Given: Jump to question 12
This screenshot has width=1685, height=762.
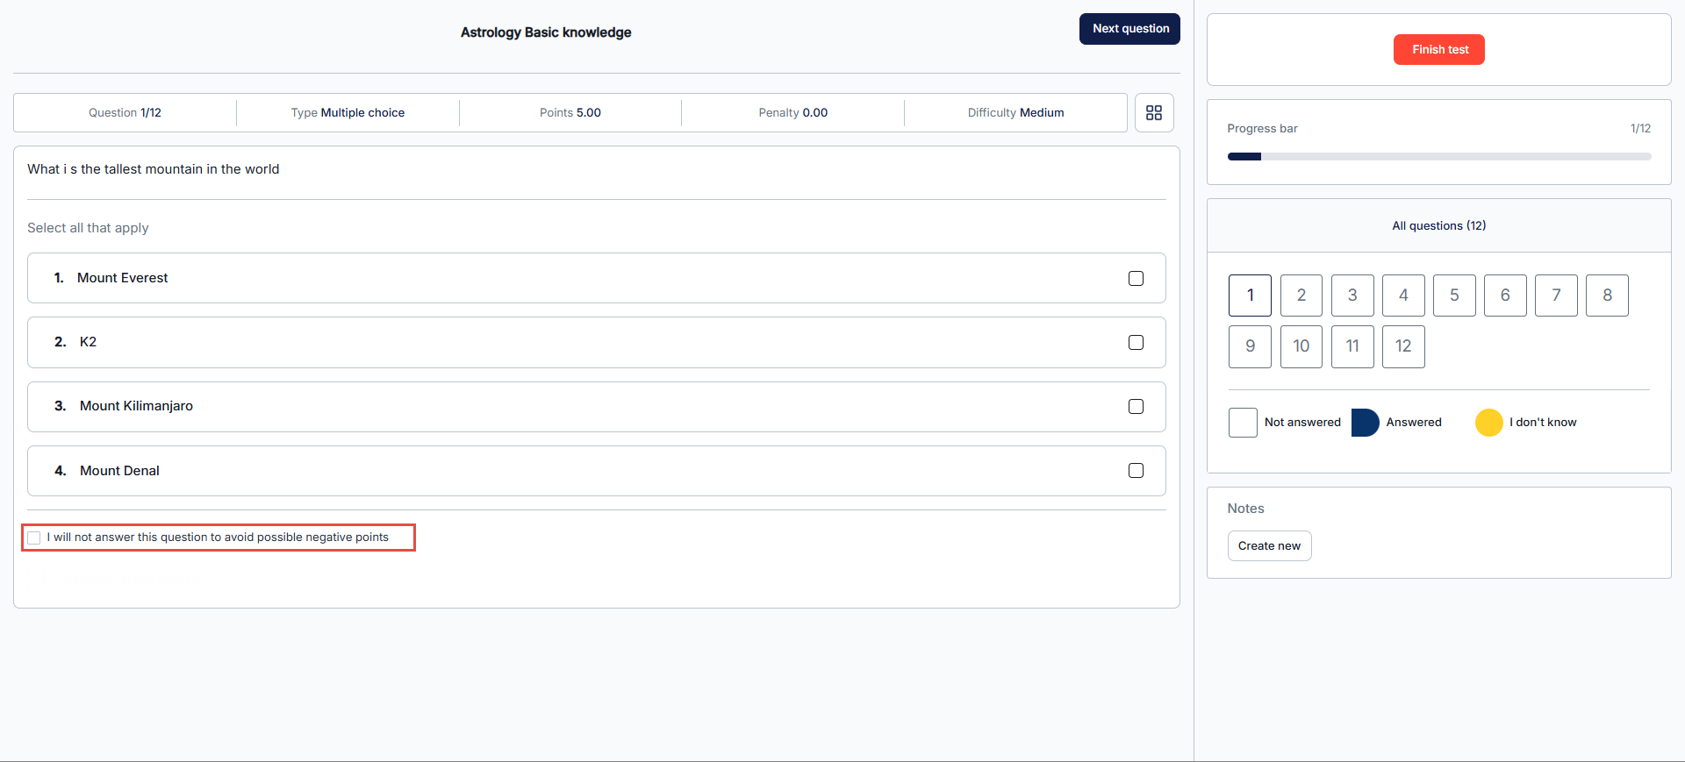Looking at the screenshot, I should tap(1402, 346).
